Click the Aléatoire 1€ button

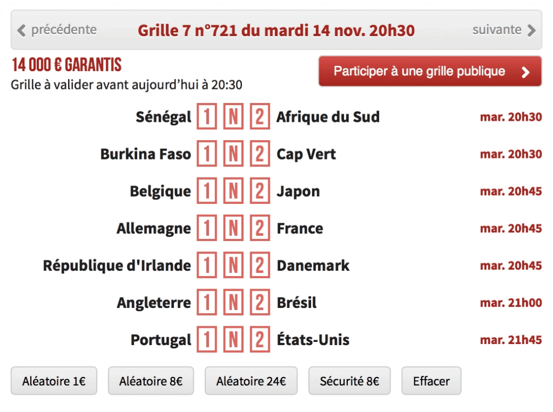(53, 381)
